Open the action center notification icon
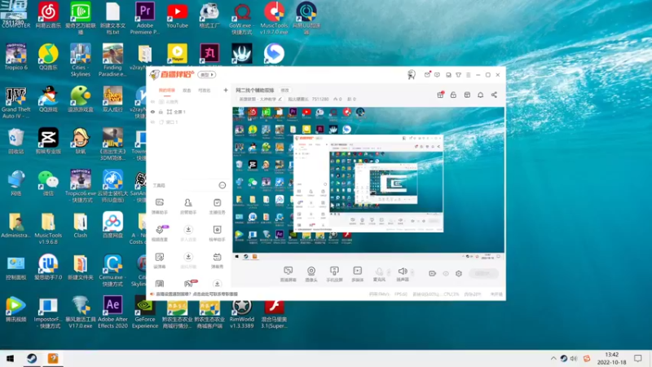Viewport: 652px width, 367px height. click(x=638, y=358)
